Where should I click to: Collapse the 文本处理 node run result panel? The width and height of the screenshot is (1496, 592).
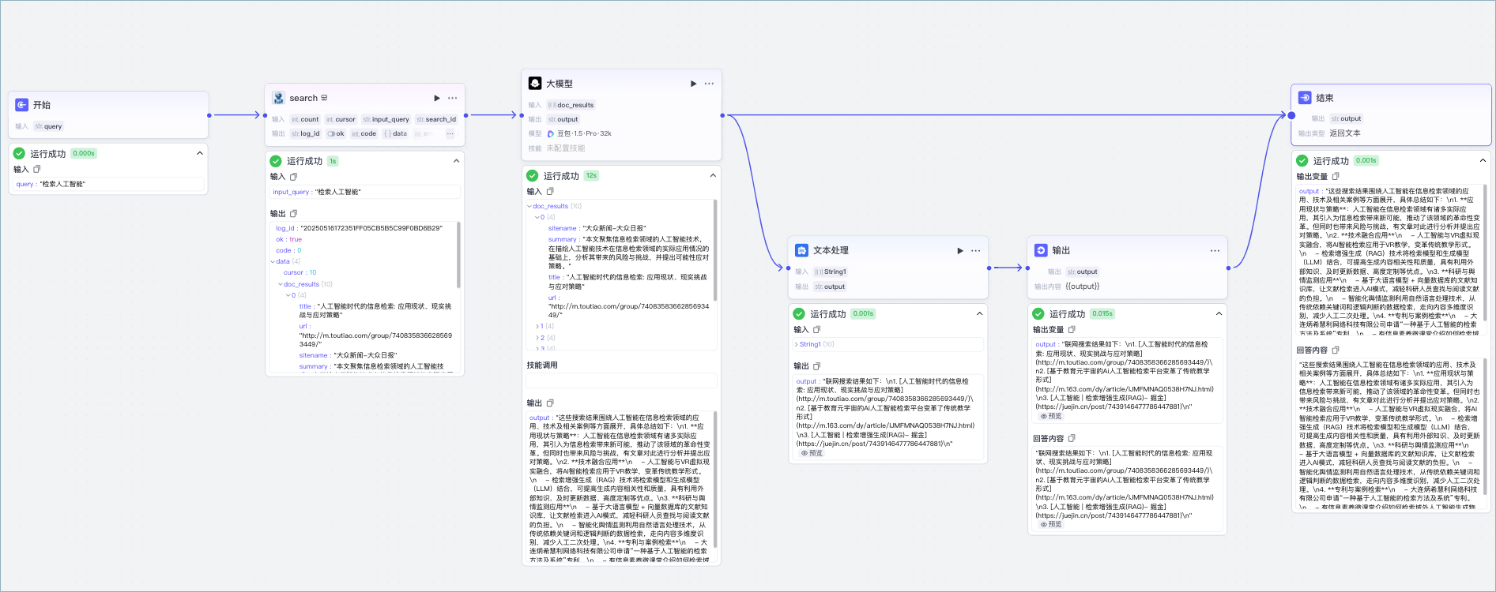979,313
